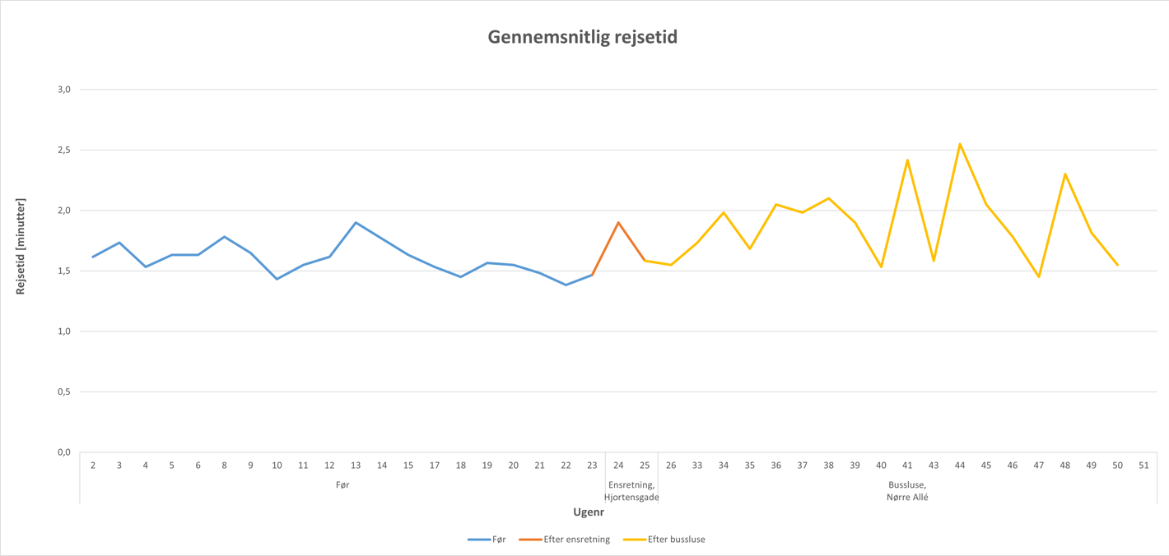Click the chart title Gennemsnitlig rejsetid
The image size is (1169, 556).
point(582,37)
